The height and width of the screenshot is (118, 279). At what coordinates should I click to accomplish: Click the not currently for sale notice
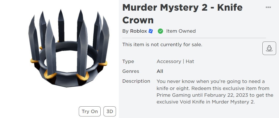[x=162, y=45]
